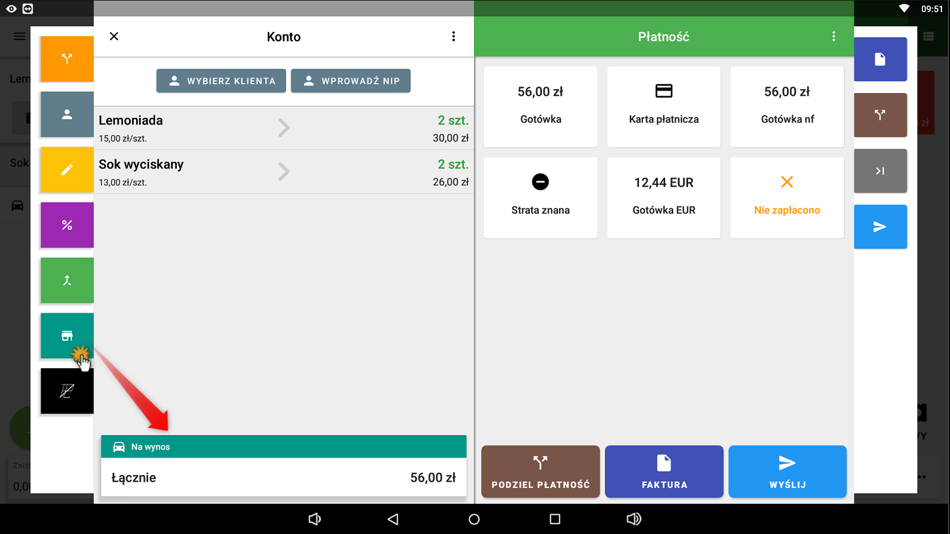950x534 pixels.
Task: Expand the Sok wyciskany item chevron
Action: pyautogui.click(x=283, y=172)
